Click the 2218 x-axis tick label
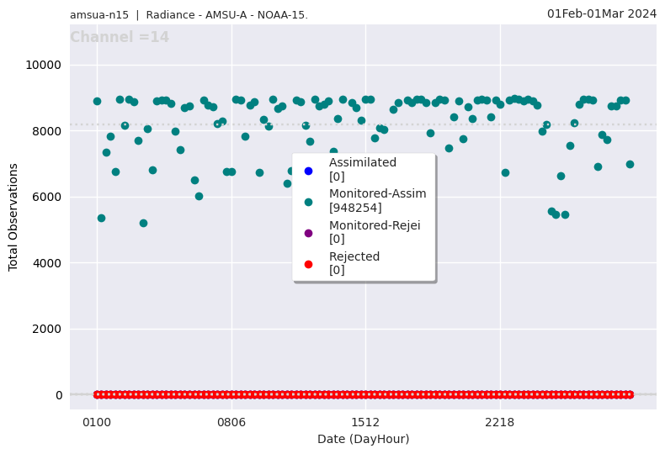Image resolution: width=665 pixels, height=454 pixels. click(x=500, y=423)
